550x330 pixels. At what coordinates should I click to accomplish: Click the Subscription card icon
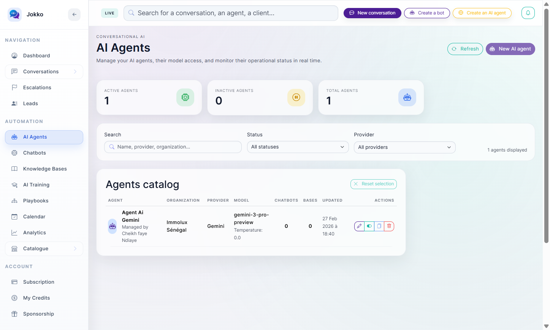coord(14,282)
